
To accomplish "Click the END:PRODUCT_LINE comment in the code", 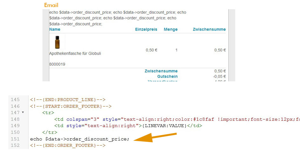I will coord(68,99).
